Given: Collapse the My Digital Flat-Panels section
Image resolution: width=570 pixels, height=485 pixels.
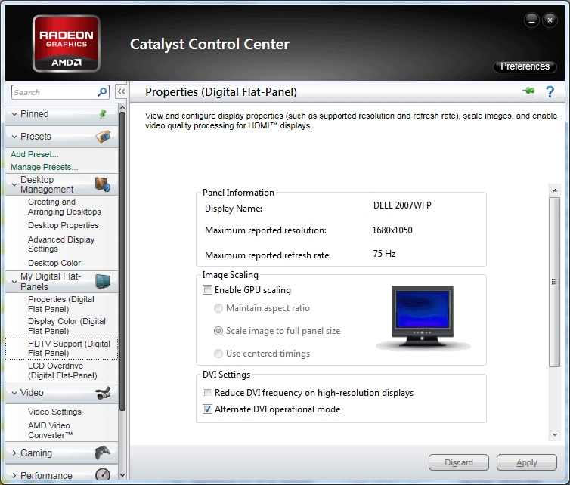Looking at the screenshot, I should point(14,282).
